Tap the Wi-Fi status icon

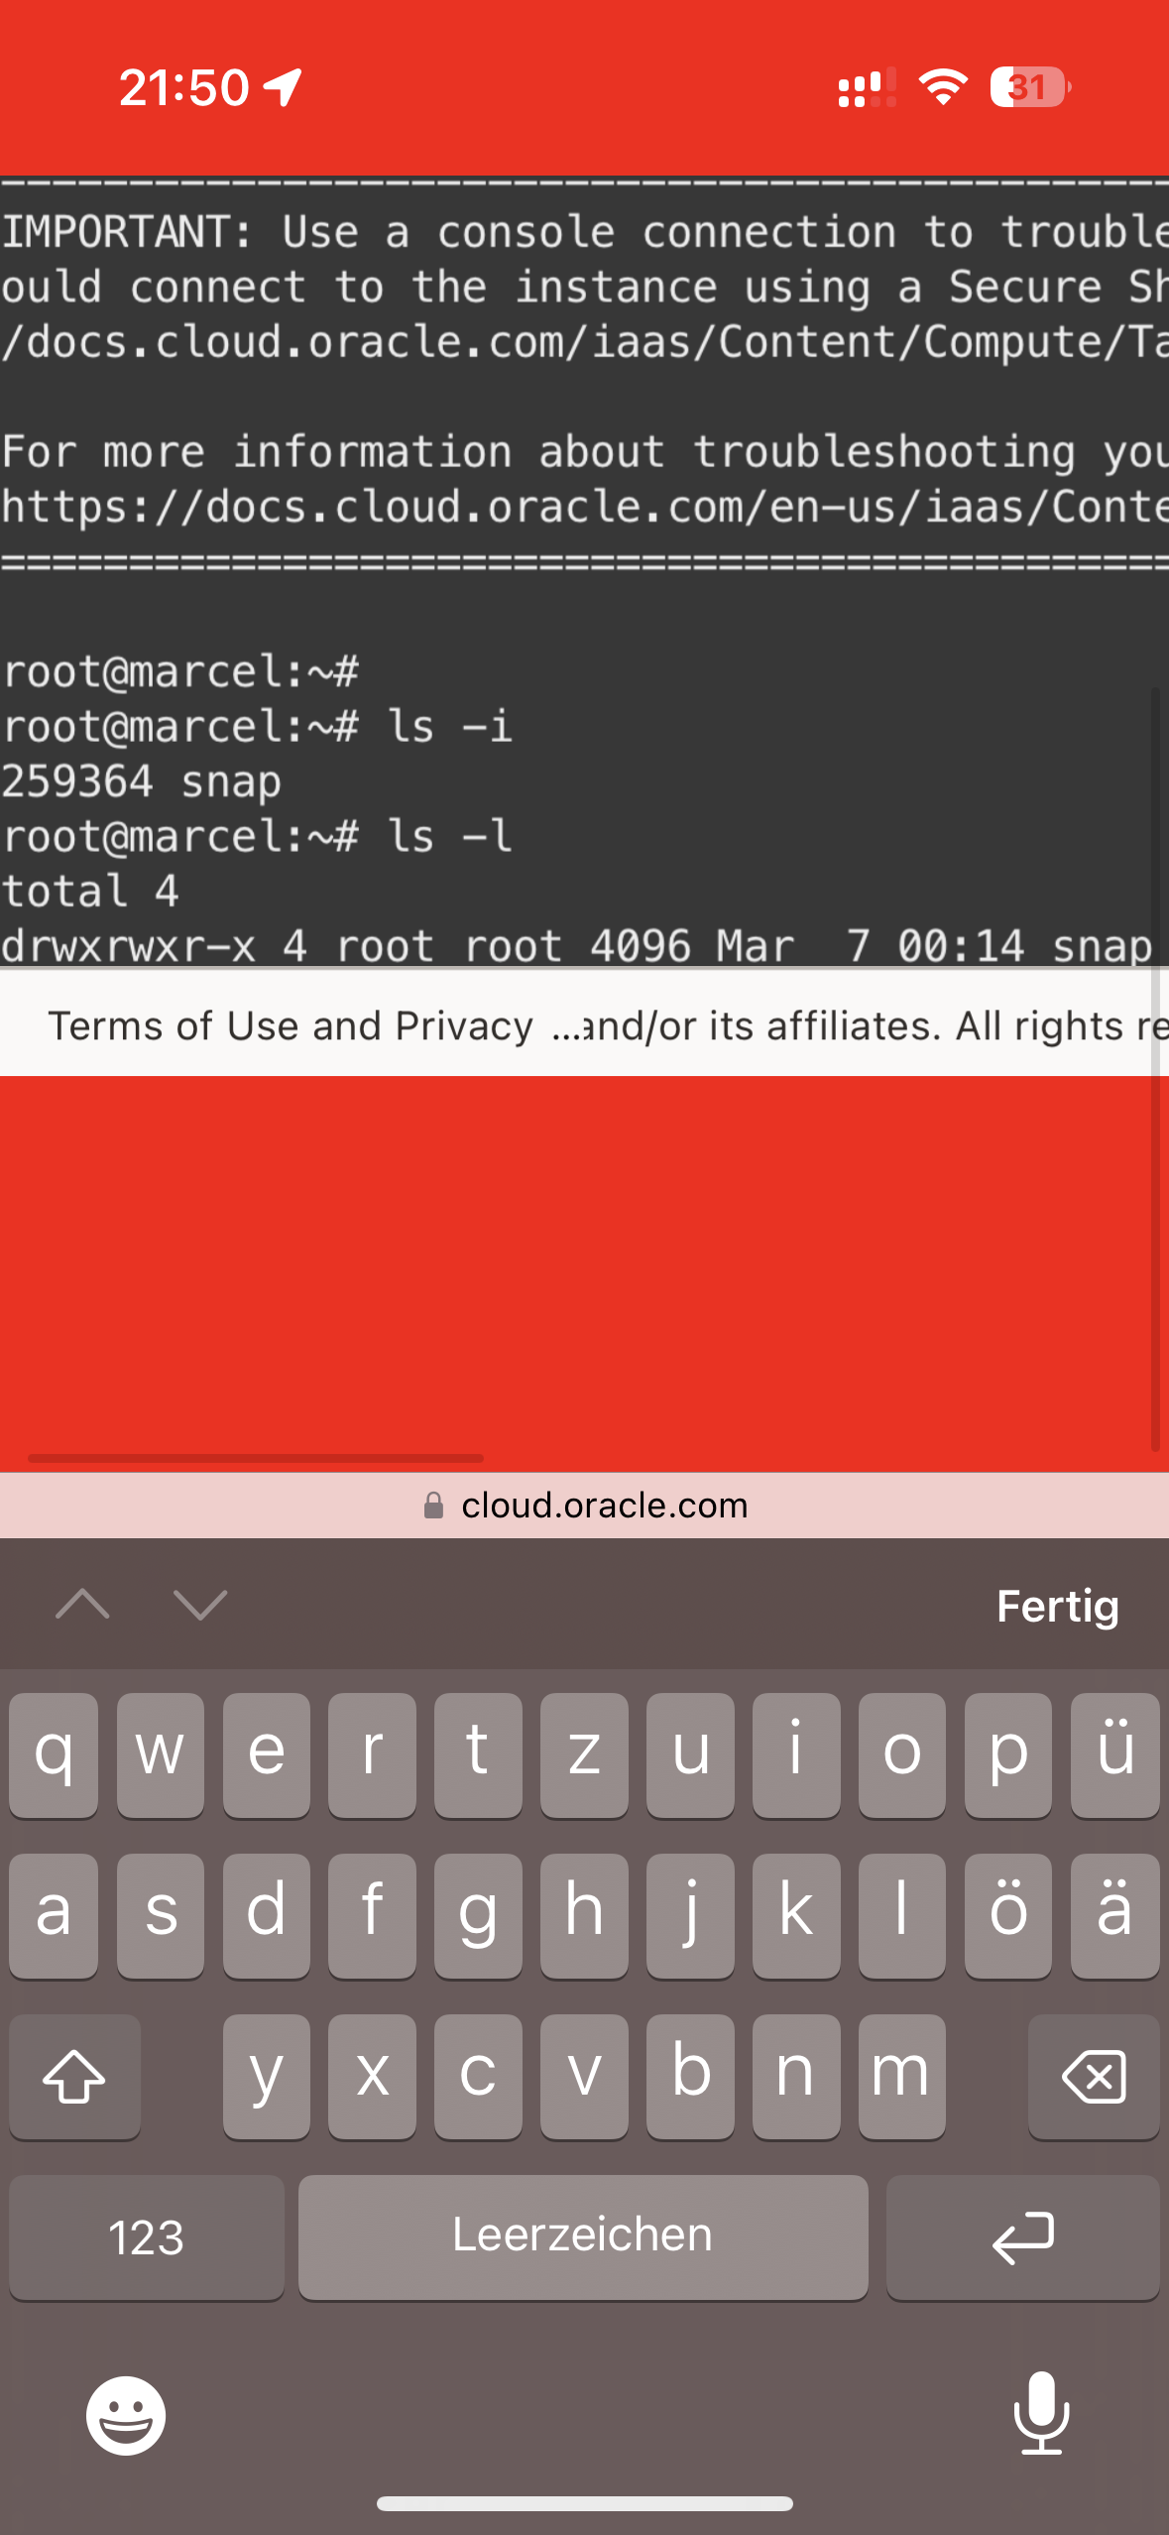click(x=943, y=87)
